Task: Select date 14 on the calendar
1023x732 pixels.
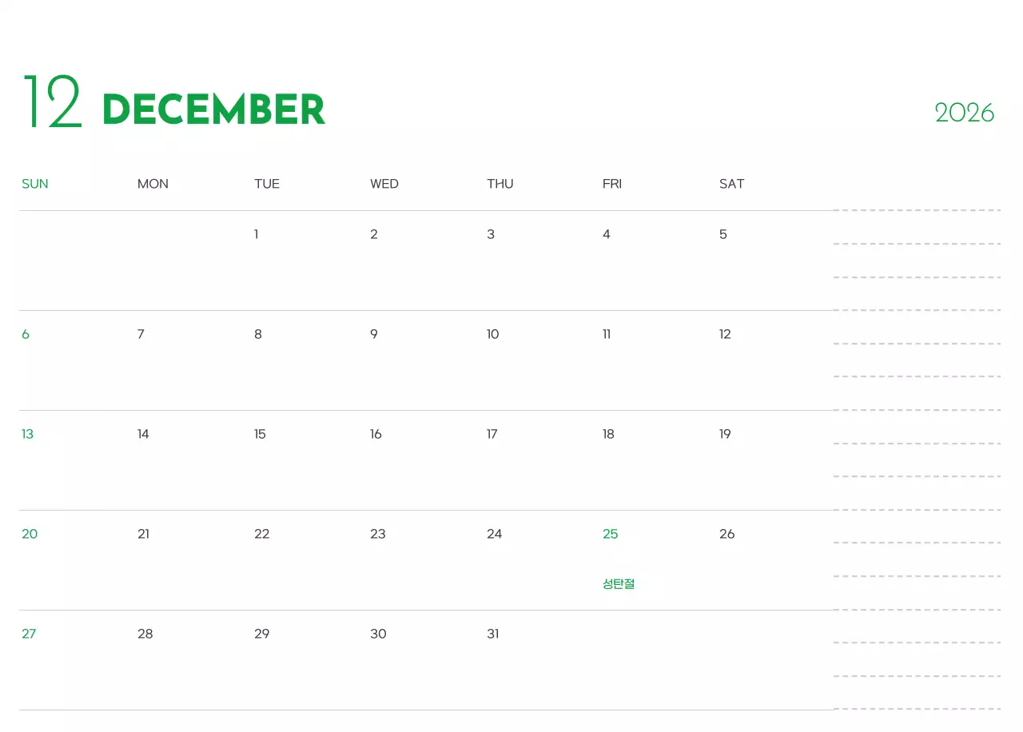Action: (143, 434)
